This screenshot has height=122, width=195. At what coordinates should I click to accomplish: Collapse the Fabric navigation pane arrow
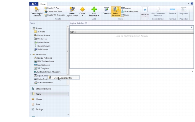68,23
